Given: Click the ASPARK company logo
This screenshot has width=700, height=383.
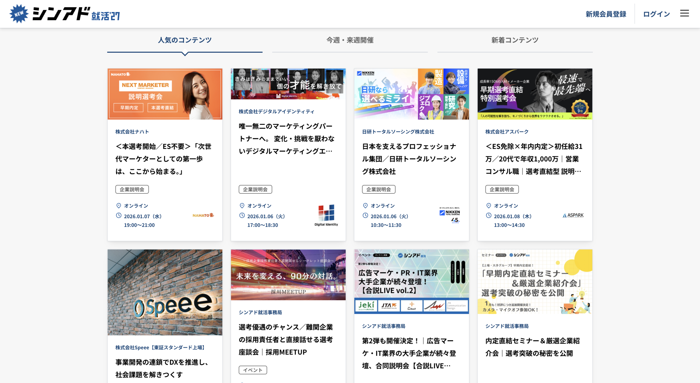Looking at the screenshot, I should [x=573, y=215].
